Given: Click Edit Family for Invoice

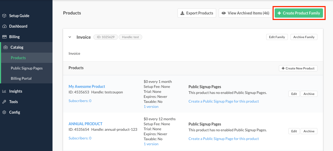Looking at the screenshot, I should tap(277, 37).
